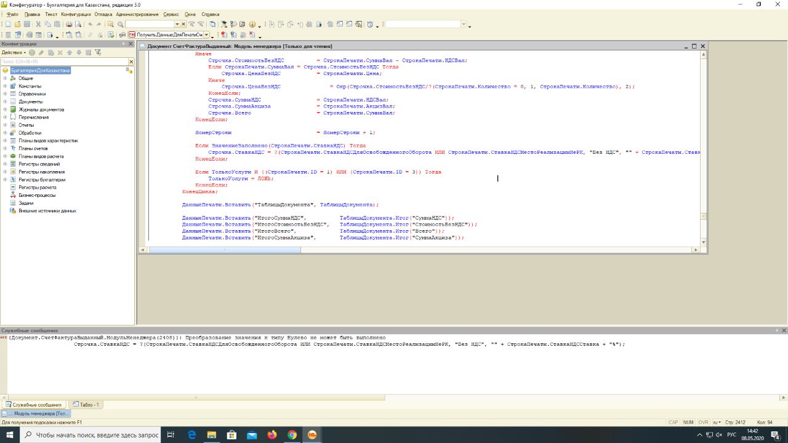Click the Cut scissors icon
The width and height of the screenshot is (788, 443).
(38, 25)
